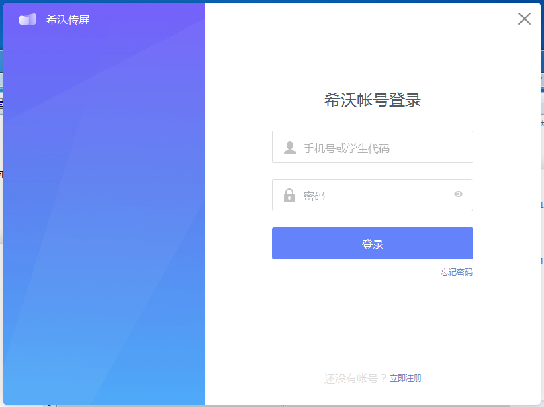Viewport: 544px width, 407px height.
Task: Click the background window title bar above dialog
Action: [x=272, y=1]
